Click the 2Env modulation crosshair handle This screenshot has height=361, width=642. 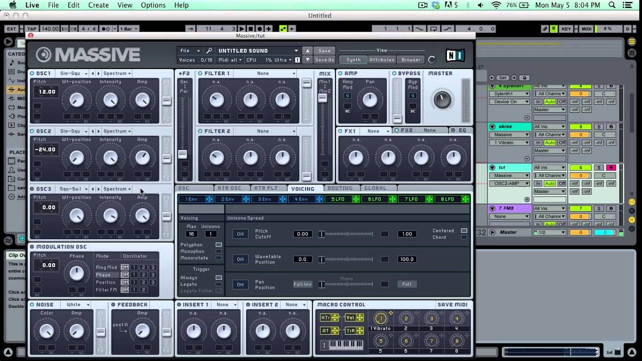coord(246,199)
